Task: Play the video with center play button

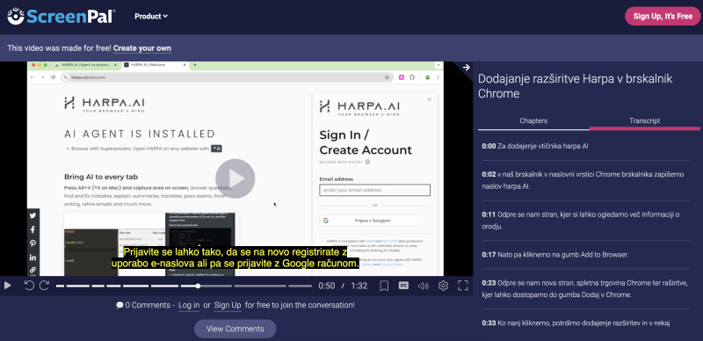Action: point(235,178)
